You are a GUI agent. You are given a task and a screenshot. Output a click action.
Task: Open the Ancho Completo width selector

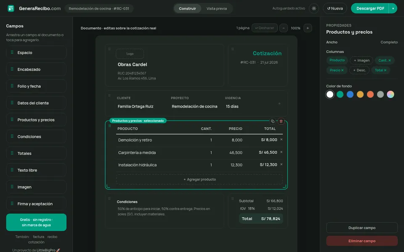click(x=389, y=42)
